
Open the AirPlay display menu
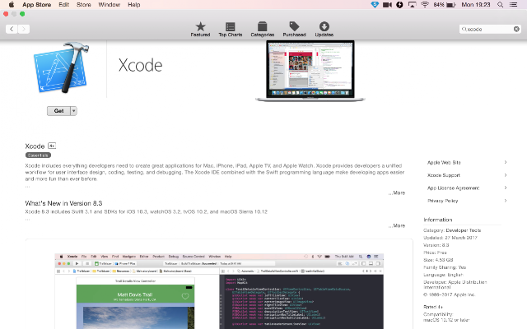pyautogui.click(x=412, y=5)
